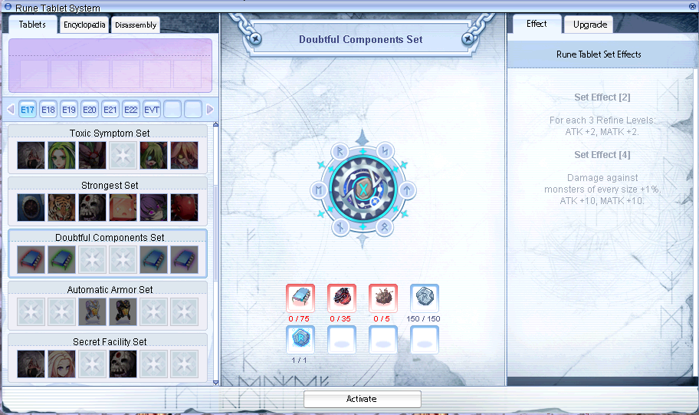Select the 0/35 red material slot
The width and height of the screenshot is (699, 415).
pyautogui.click(x=342, y=297)
